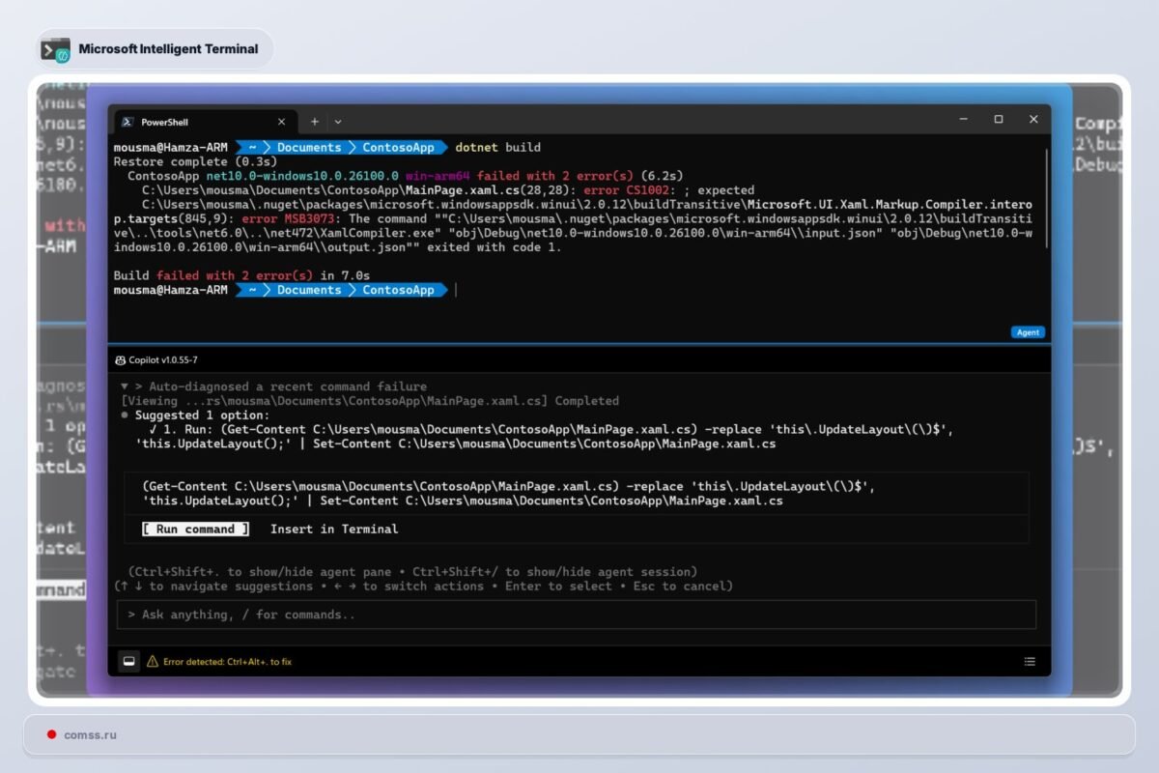
Task: Close the terminal window
Action: click(x=1033, y=120)
